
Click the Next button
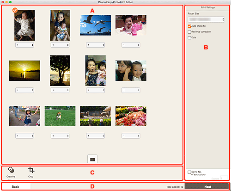tap(207, 186)
